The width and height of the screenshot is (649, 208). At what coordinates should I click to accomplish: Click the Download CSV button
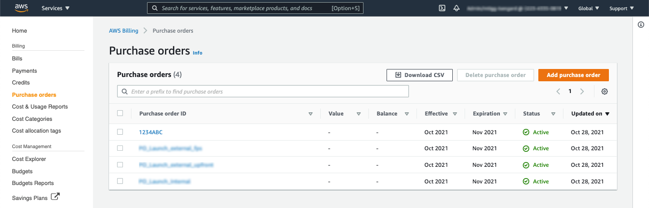click(420, 75)
